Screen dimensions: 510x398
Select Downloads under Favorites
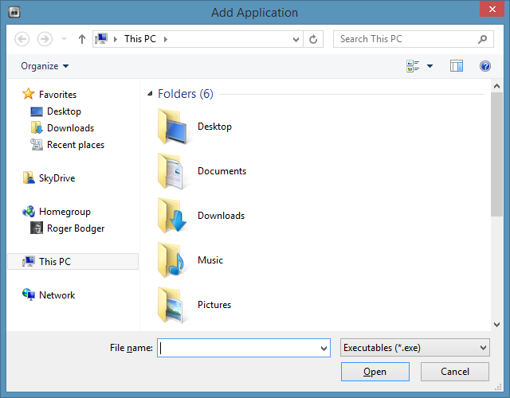[70, 128]
